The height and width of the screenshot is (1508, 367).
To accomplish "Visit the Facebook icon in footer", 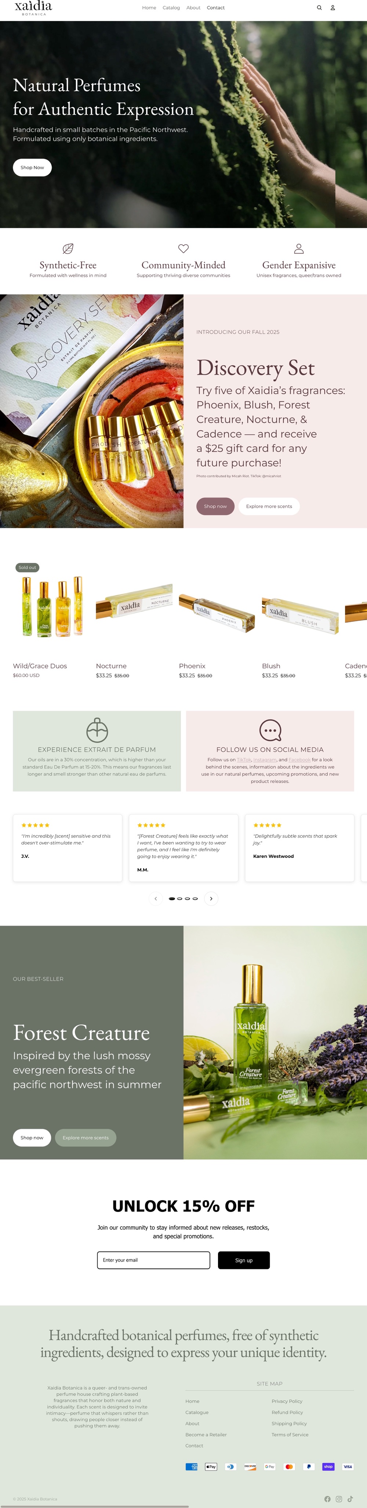I will (327, 1499).
